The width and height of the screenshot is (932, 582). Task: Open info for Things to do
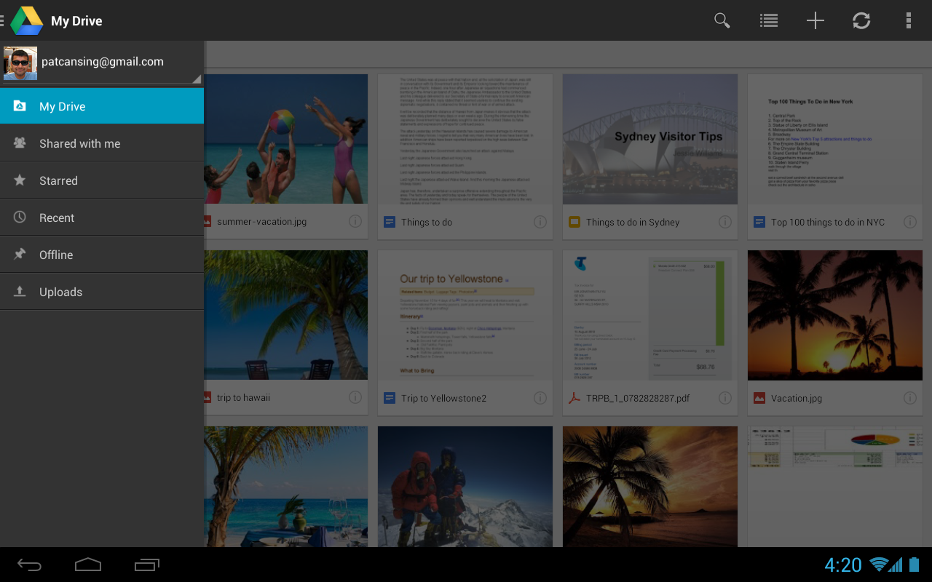click(x=540, y=221)
